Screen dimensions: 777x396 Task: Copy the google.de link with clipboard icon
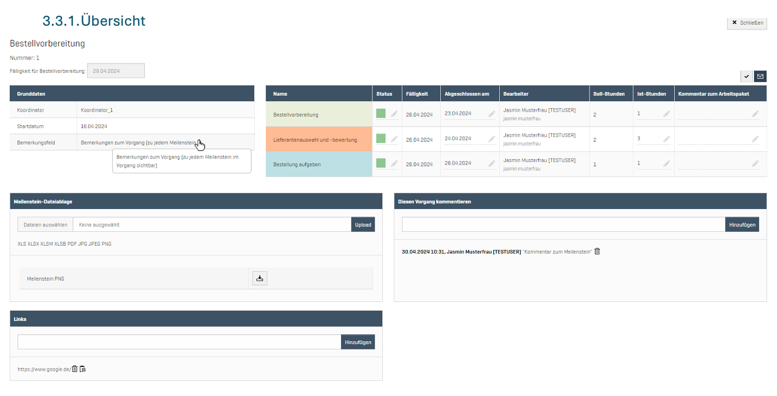point(83,369)
